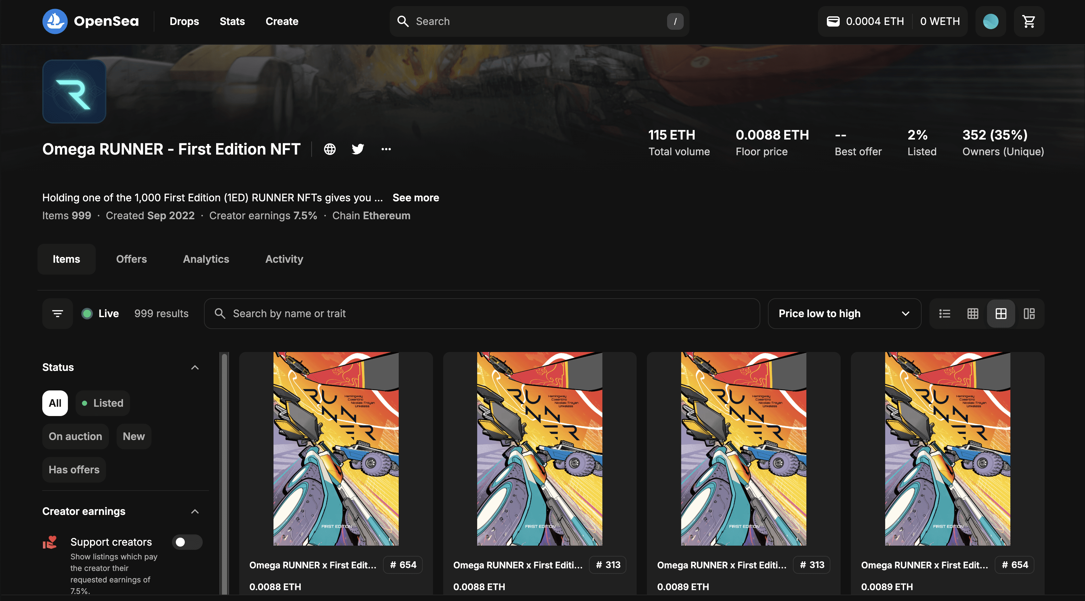The image size is (1085, 601).
Task: Open the more options ellipsis menu
Action: pos(386,149)
